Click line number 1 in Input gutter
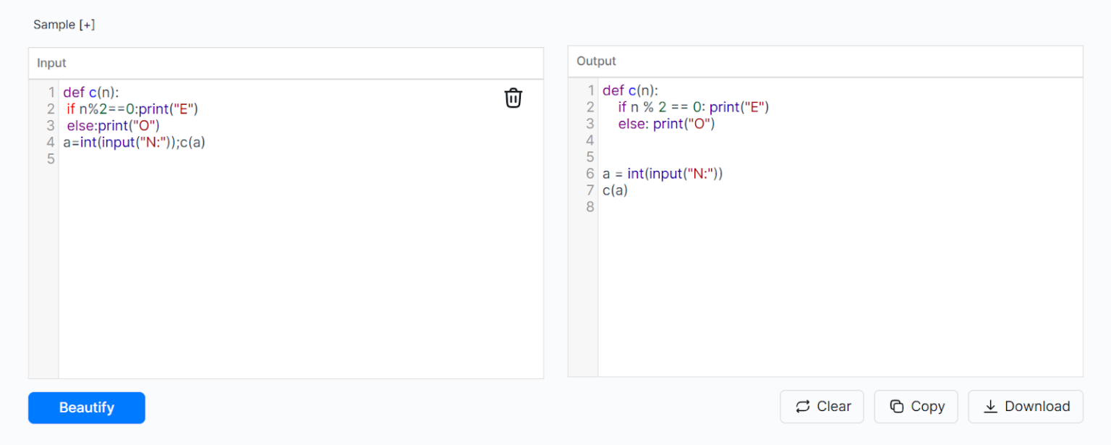The image size is (1111, 445). pos(50,92)
